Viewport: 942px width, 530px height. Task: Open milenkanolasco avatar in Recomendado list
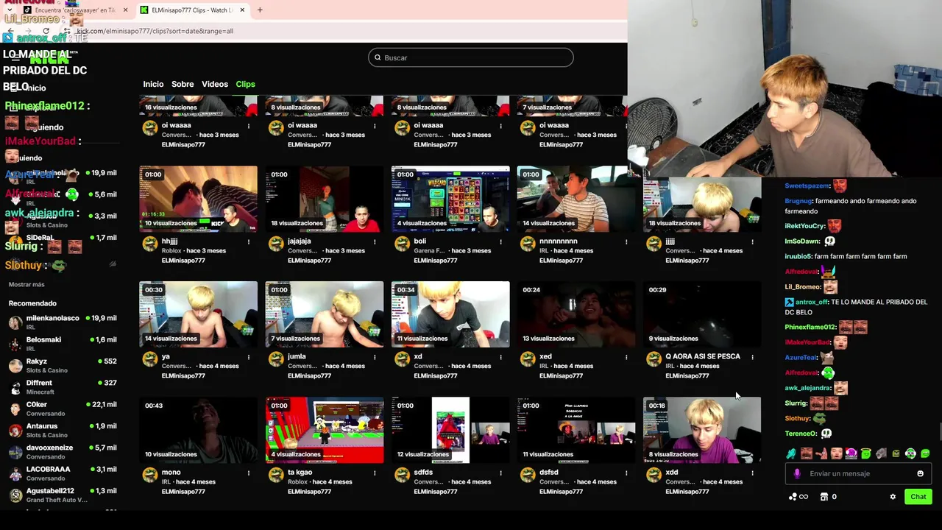[x=15, y=322]
